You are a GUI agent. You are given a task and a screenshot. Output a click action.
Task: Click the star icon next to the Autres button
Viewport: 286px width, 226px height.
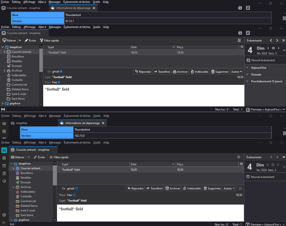click(x=240, y=188)
